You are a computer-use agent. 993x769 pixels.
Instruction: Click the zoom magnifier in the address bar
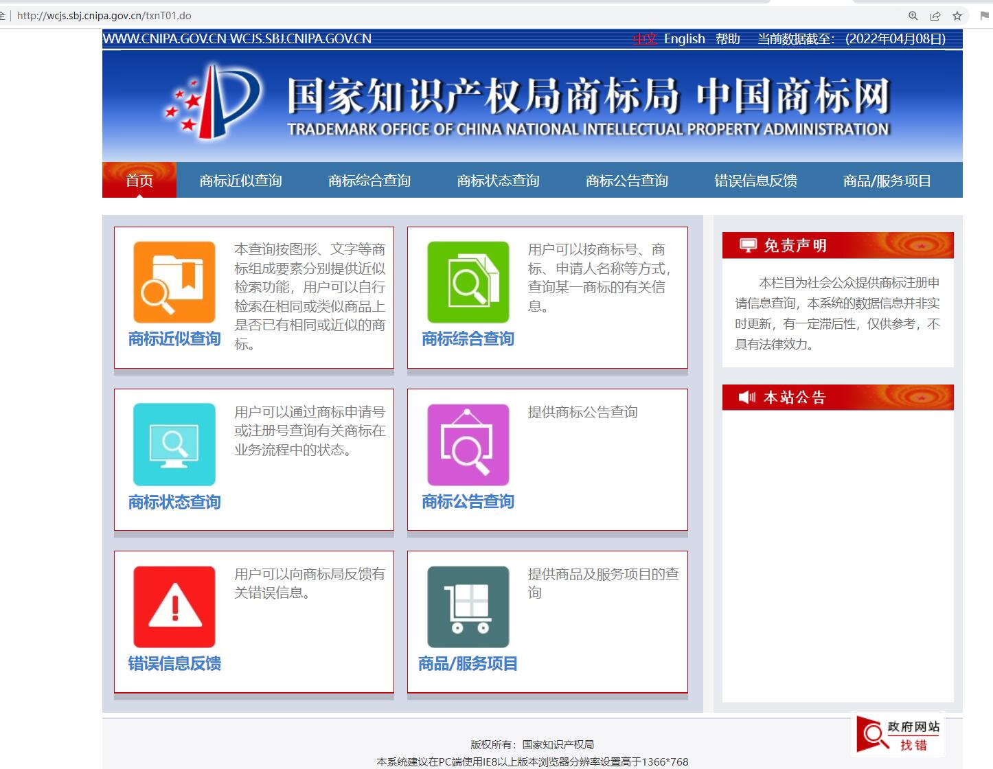(x=913, y=15)
